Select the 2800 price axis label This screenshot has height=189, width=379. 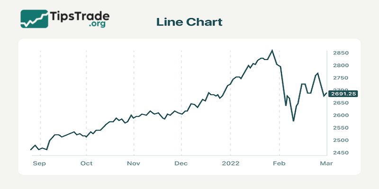340,65
